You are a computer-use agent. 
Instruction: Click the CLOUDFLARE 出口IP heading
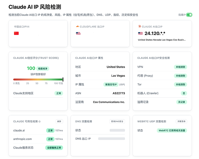(92, 27)
